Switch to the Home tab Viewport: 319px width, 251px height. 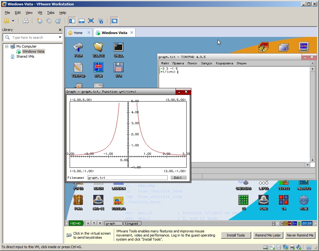click(x=78, y=33)
